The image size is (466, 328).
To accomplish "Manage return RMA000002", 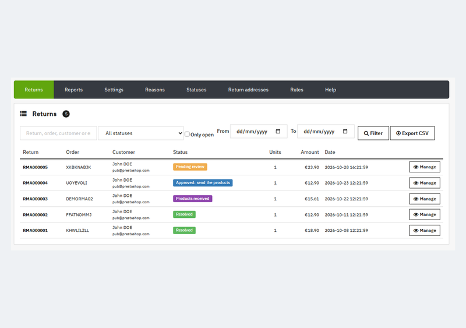I will 425,214.
